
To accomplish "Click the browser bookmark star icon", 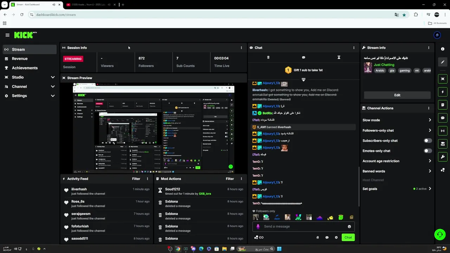I will pos(404,15).
